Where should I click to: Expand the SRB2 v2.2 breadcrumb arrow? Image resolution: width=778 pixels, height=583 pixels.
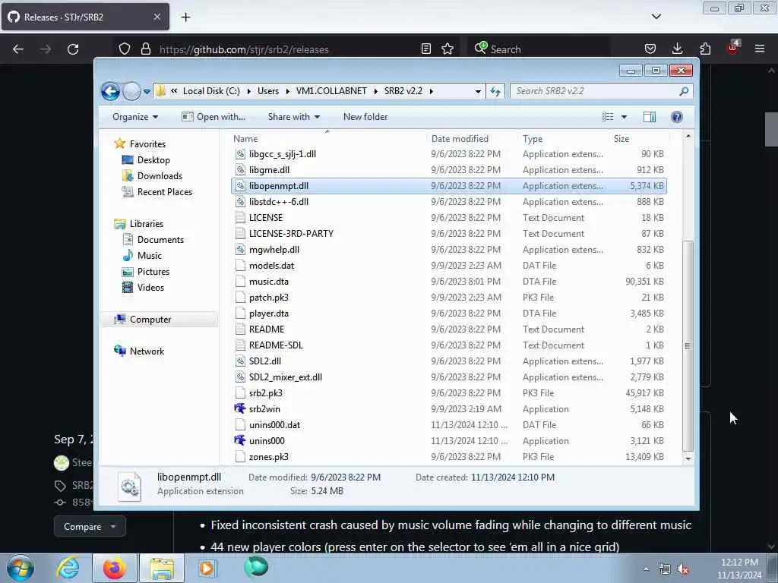coord(432,91)
